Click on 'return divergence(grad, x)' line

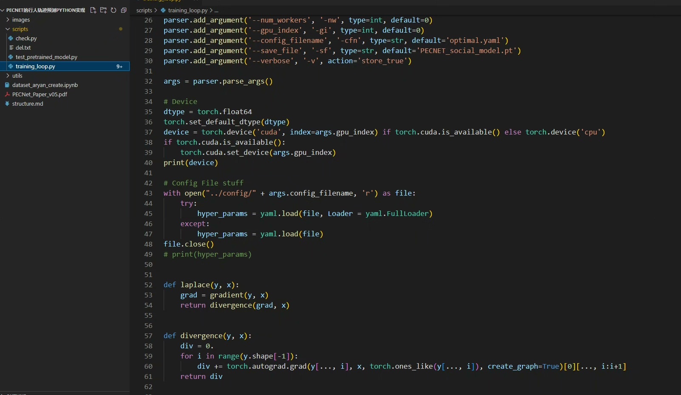[x=235, y=305]
